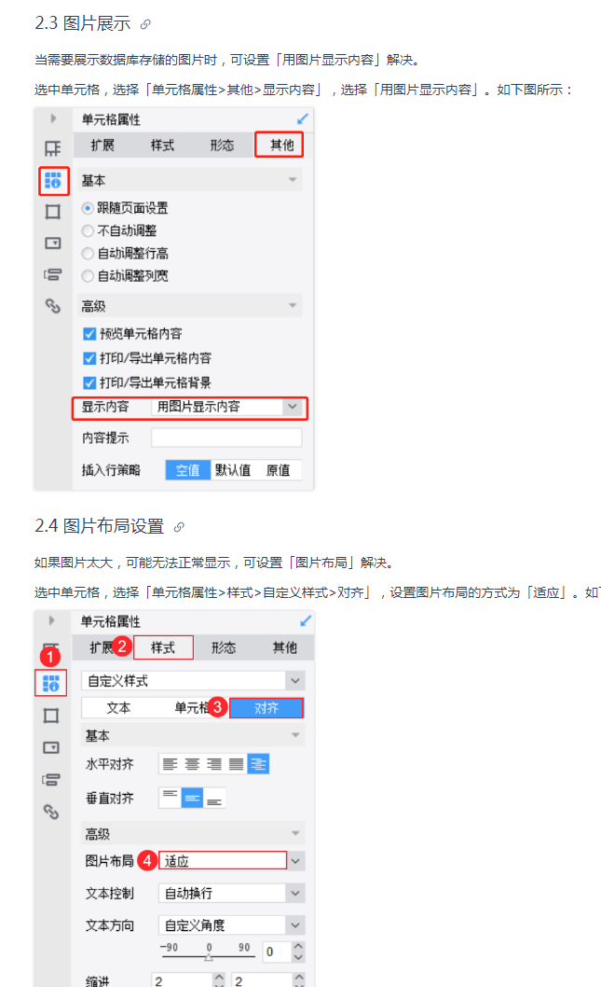
Task: Click the 内容提示 input field
Action: pyautogui.click(x=226, y=438)
